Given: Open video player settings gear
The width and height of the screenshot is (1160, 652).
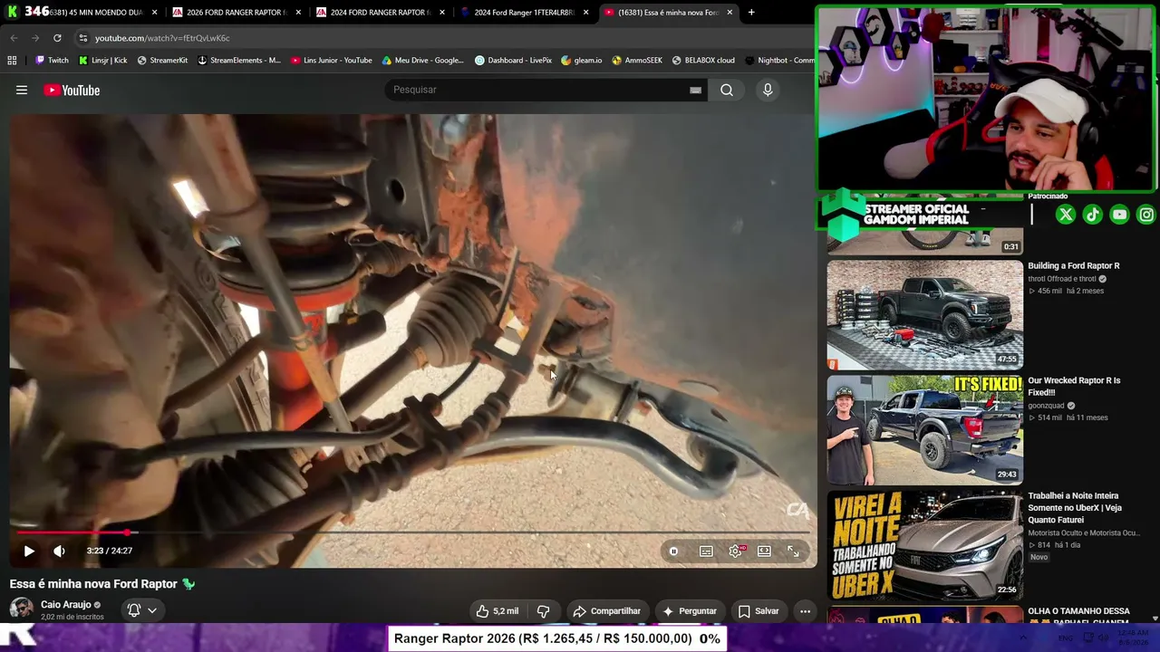Looking at the screenshot, I should pos(736,551).
